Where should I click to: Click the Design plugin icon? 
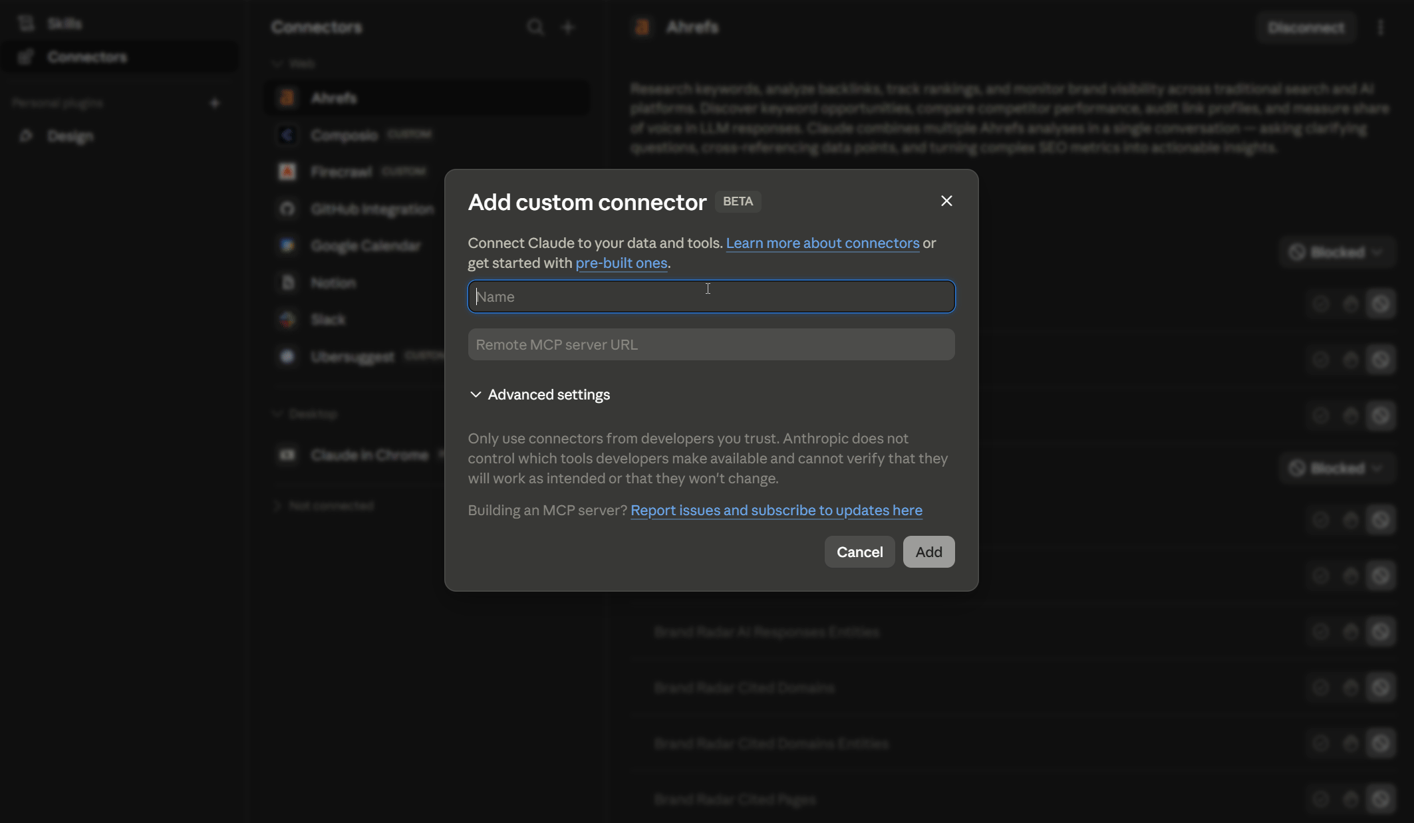(26, 136)
